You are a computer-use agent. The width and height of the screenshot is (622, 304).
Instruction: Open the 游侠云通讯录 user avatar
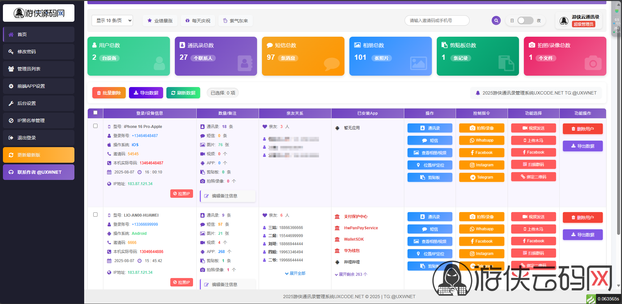(x=564, y=21)
